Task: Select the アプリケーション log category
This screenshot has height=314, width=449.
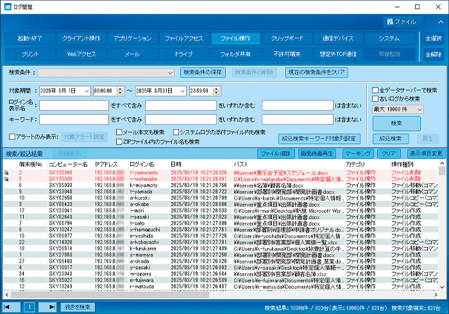Action: (x=133, y=39)
